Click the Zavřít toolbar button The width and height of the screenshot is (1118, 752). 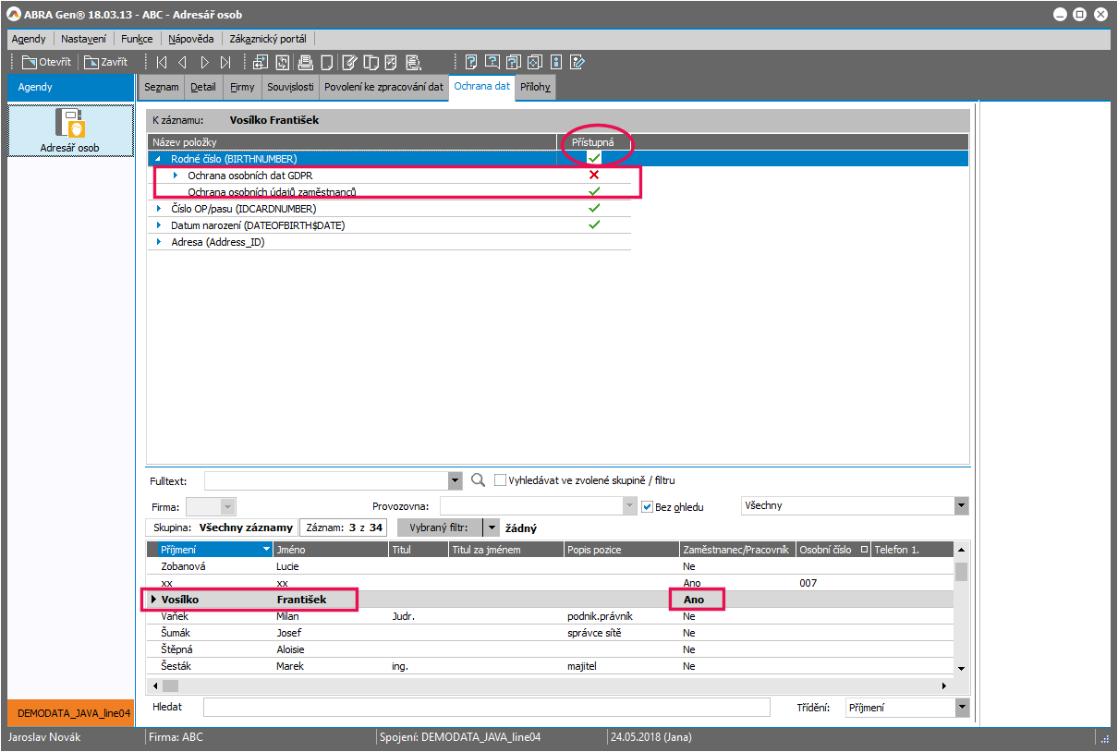105,63
